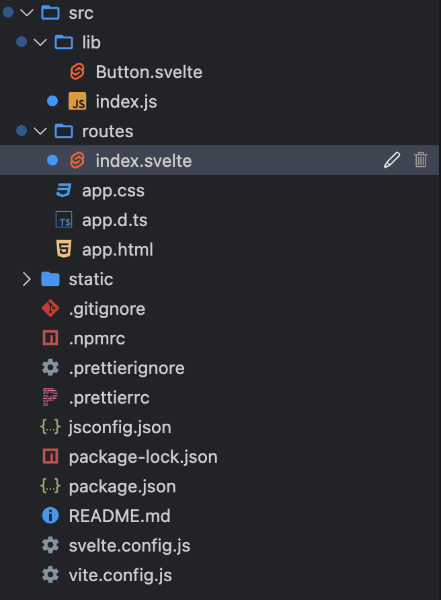Open the package.json file

[122, 487]
